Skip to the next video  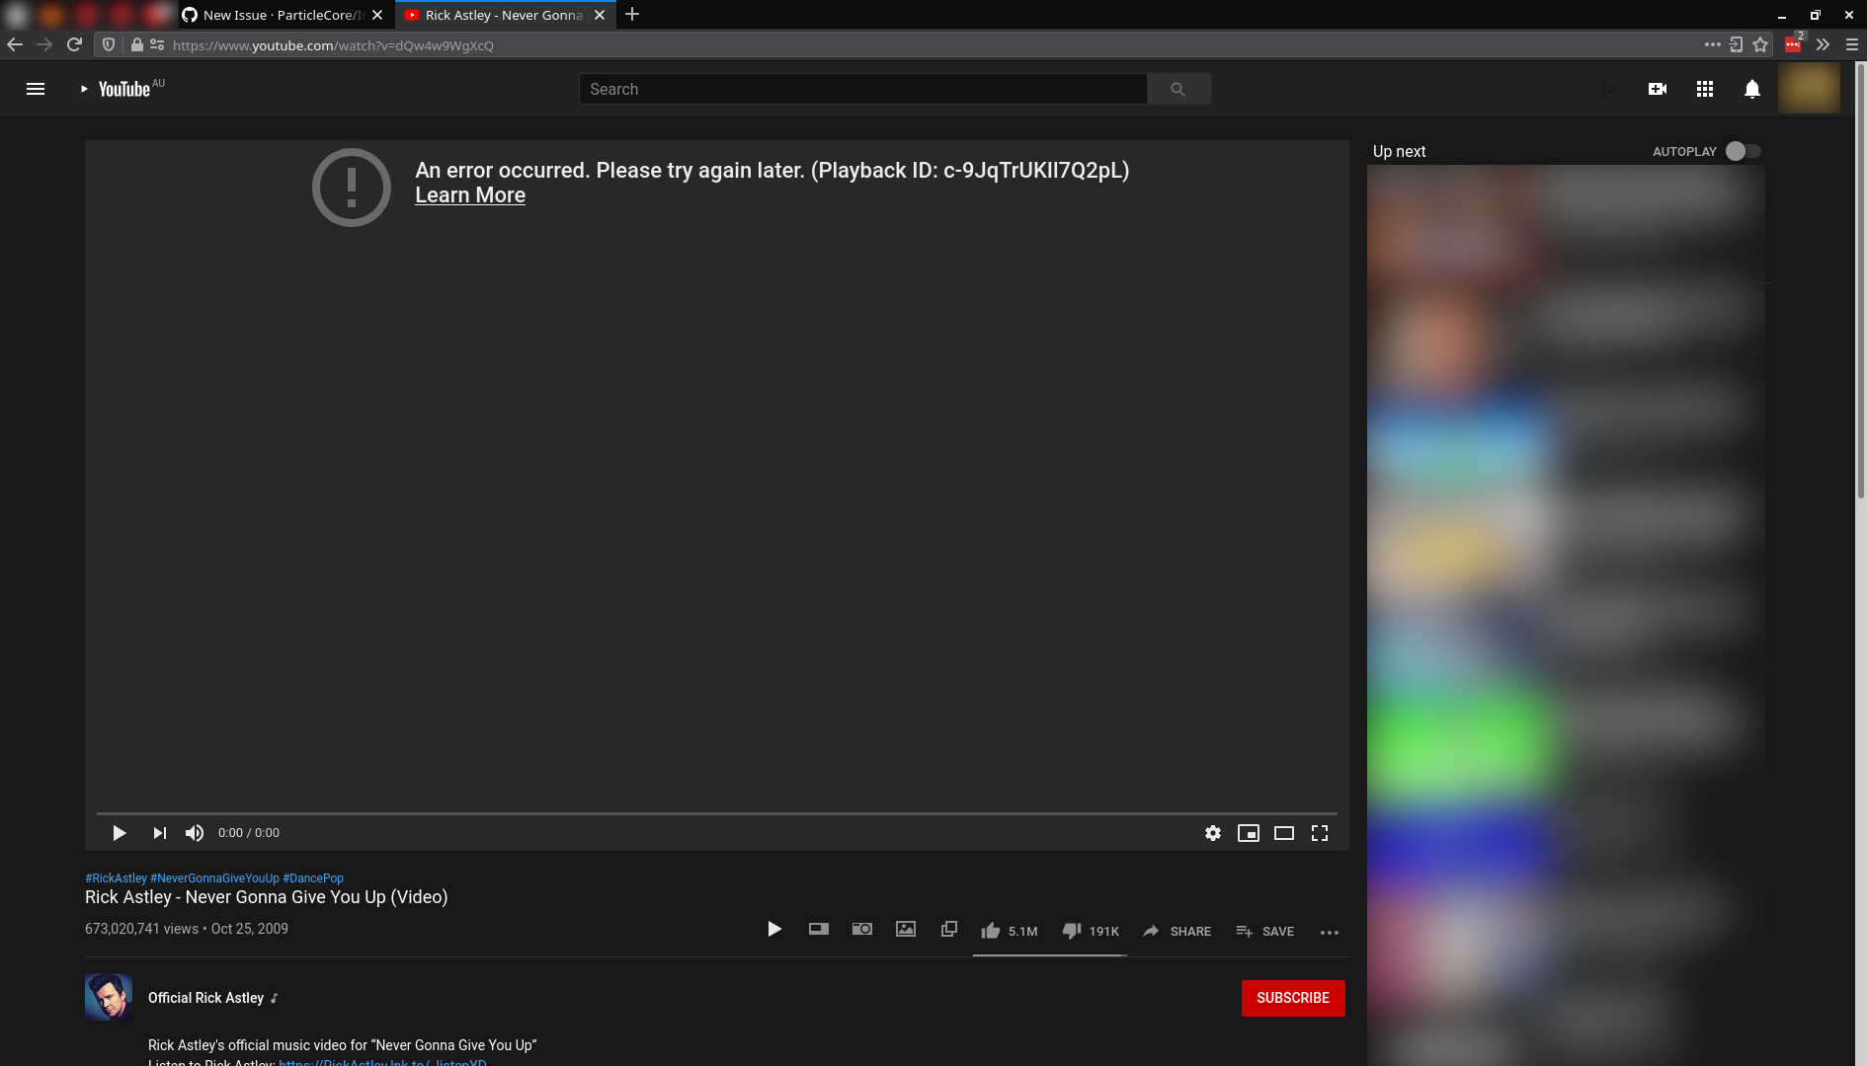pos(158,833)
